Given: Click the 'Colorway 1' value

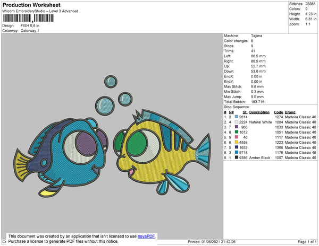Looking at the screenshot, I should 30,31.
